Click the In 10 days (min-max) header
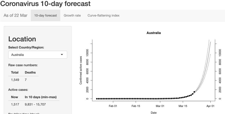This screenshot has height=114, width=225. 41,97
